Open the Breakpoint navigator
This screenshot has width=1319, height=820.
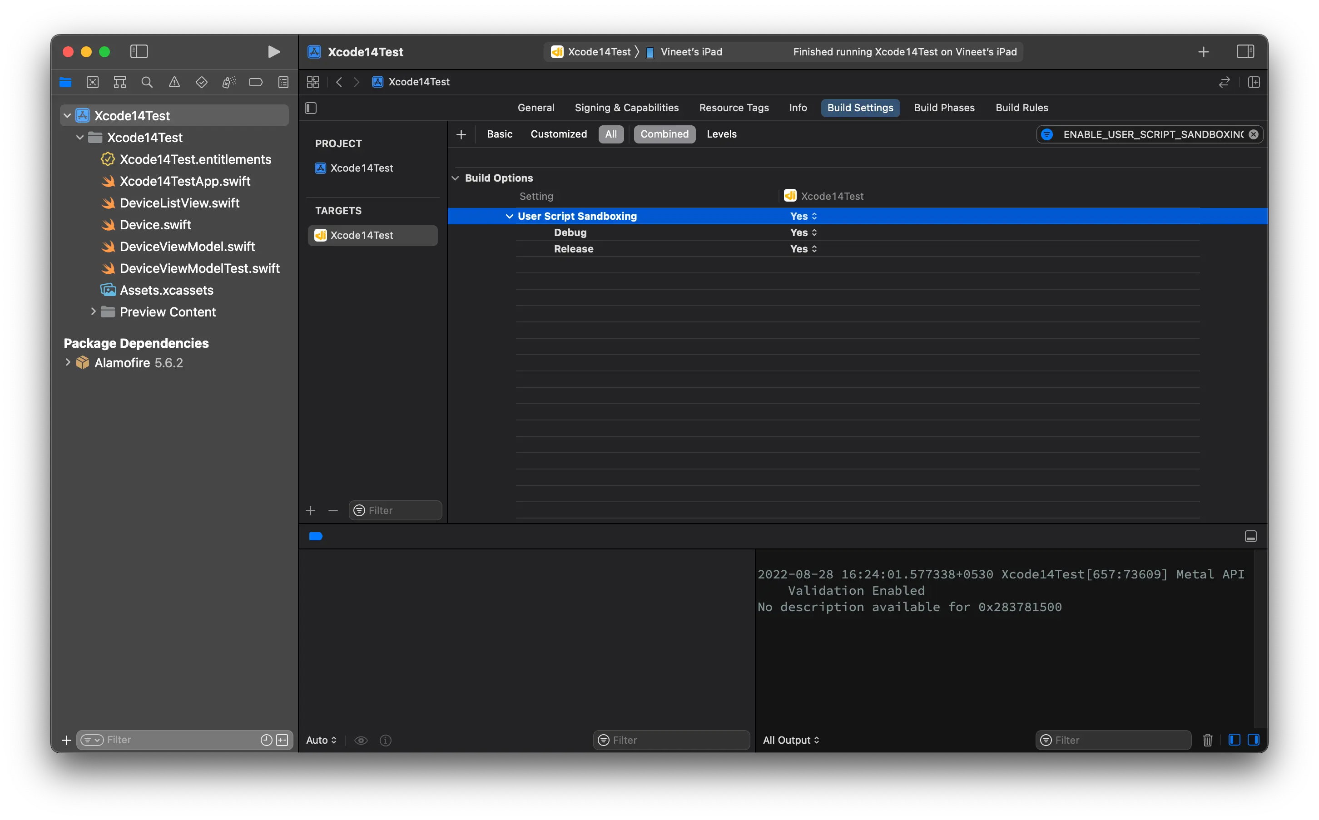coord(255,83)
